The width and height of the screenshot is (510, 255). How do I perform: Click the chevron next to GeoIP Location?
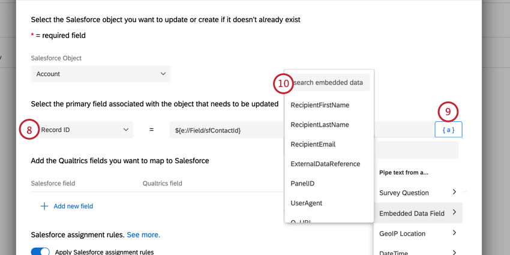click(x=454, y=233)
